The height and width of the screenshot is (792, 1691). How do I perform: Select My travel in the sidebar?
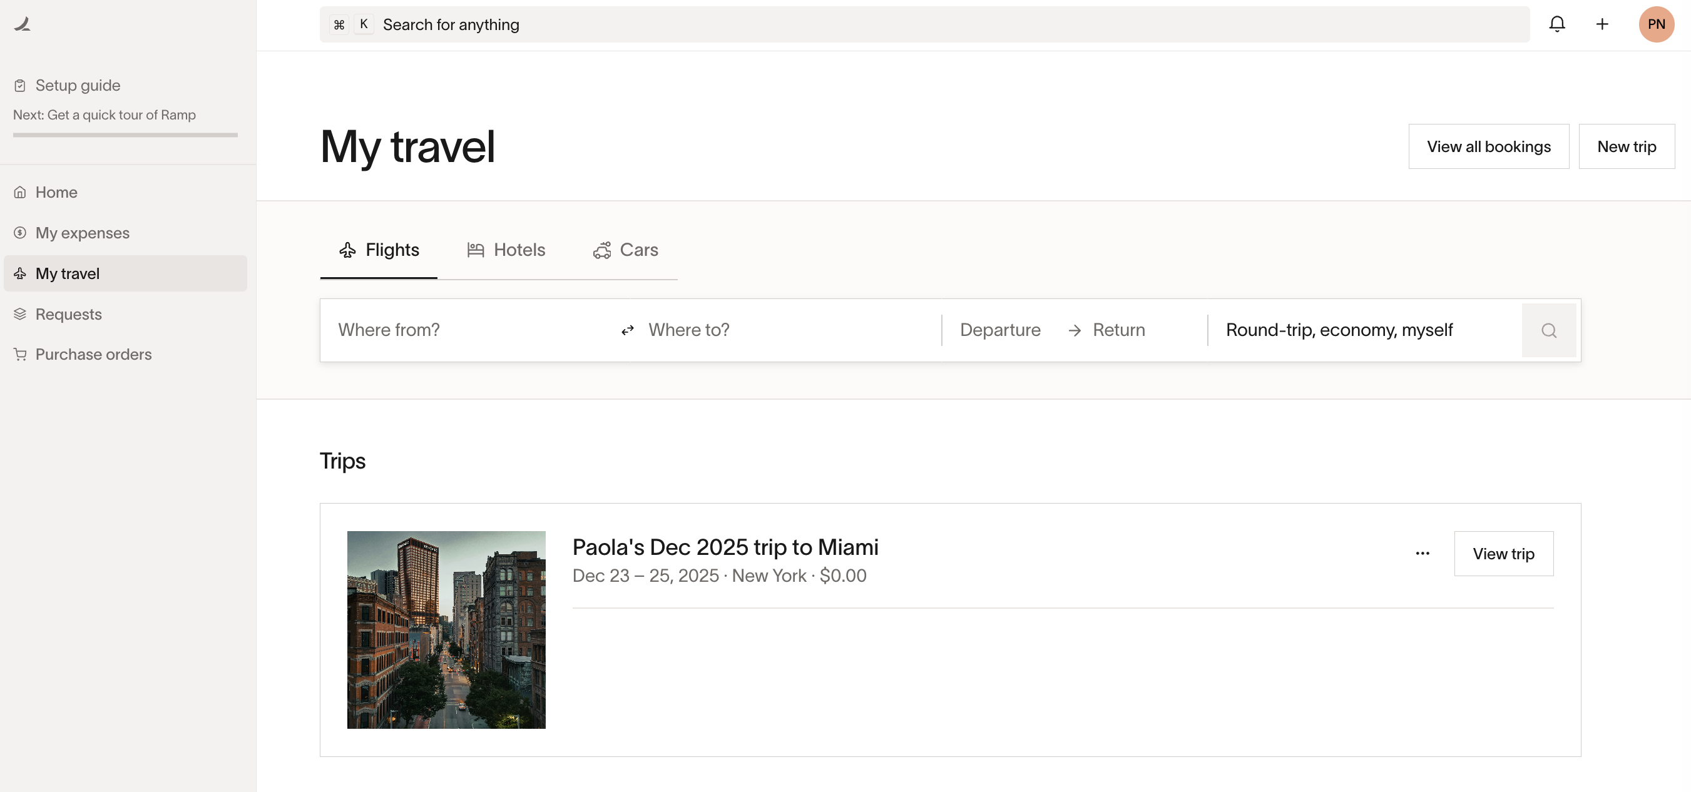point(67,273)
